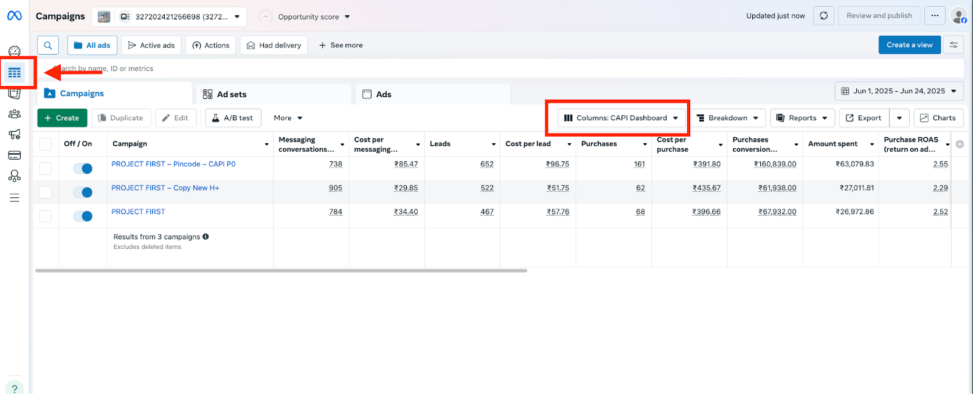Viewport: 973px width, 394px height.
Task: Click the Meta logo icon
Action: click(x=15, y=16)
